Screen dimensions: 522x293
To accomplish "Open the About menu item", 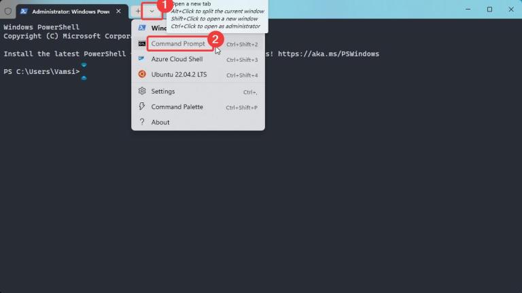I will coord(198,122).
